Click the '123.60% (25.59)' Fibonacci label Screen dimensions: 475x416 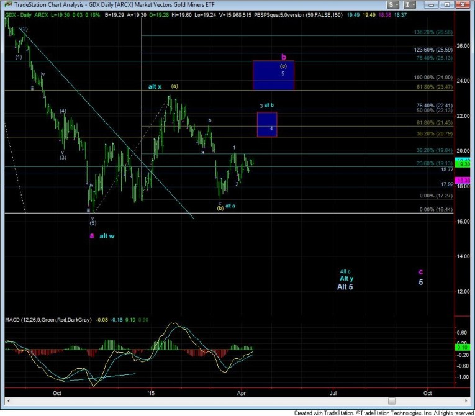tap(433, 50)
